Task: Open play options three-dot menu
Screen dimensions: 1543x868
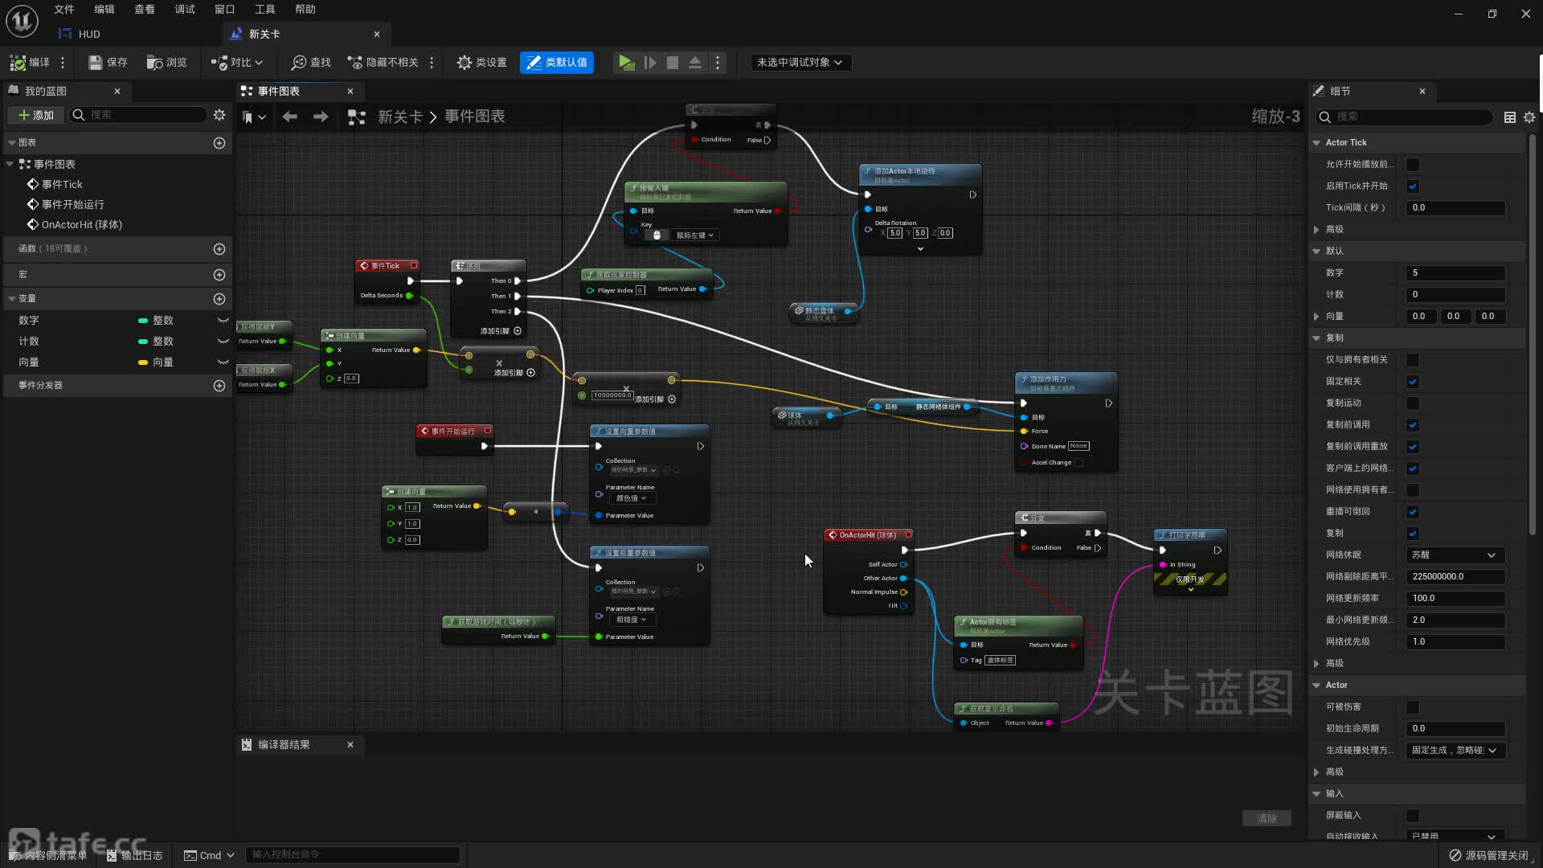Action: pos(718,63)
